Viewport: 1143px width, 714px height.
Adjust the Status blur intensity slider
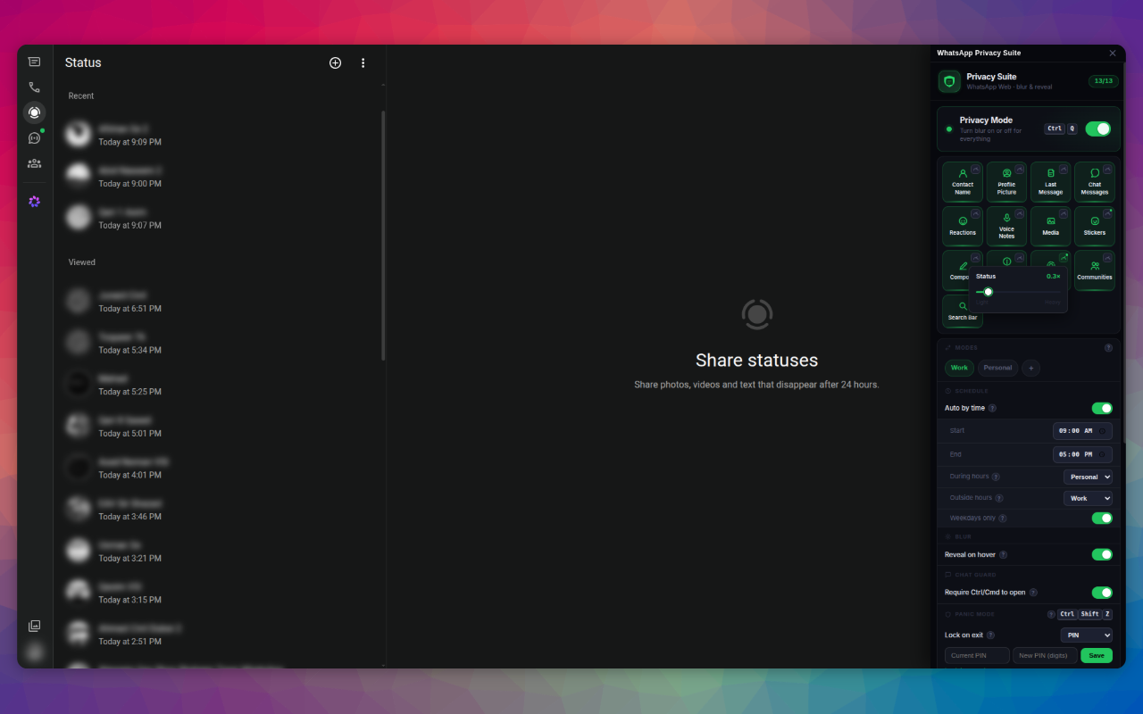[1018, 292]
